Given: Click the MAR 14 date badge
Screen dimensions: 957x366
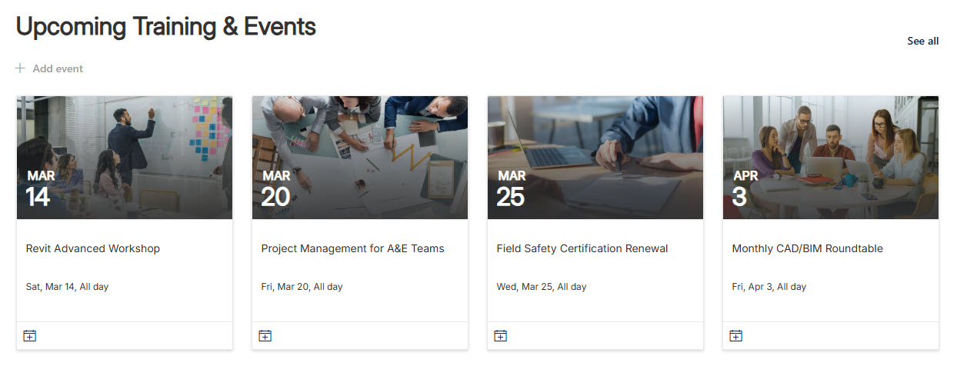Looking at the screenshot, I should (x=39, y=190).
